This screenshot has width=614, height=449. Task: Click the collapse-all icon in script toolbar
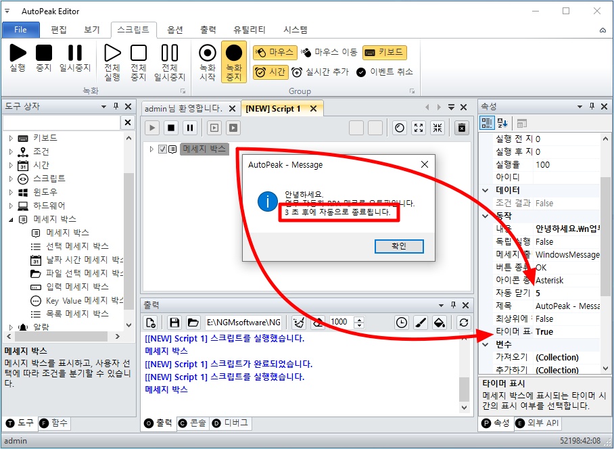click(x=438, y=128)
